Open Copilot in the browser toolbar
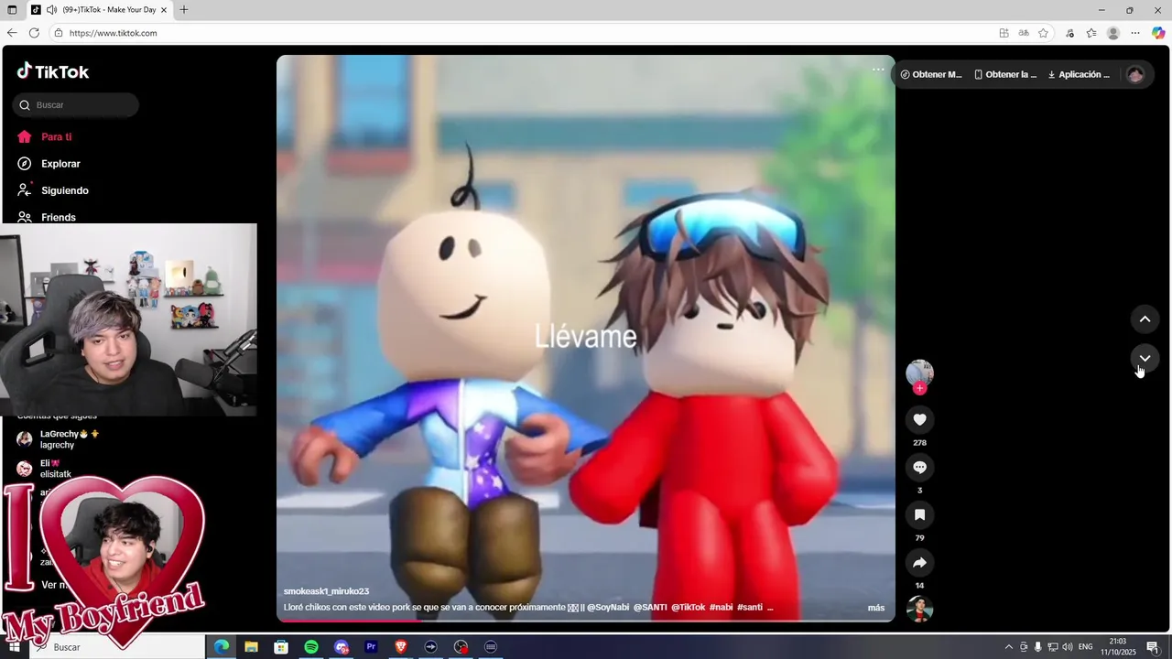1172x659 pixels. pyautogui.click(x=1158, y=33)
